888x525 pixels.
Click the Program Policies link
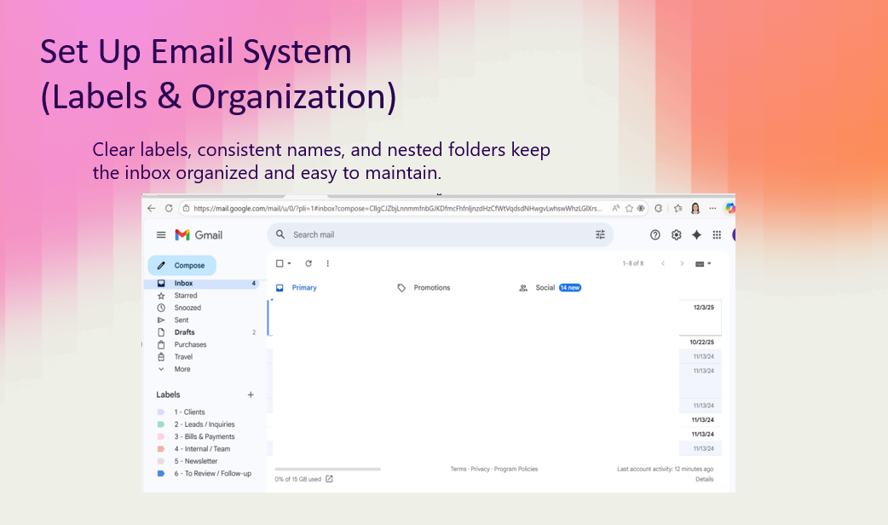point(516,469)
